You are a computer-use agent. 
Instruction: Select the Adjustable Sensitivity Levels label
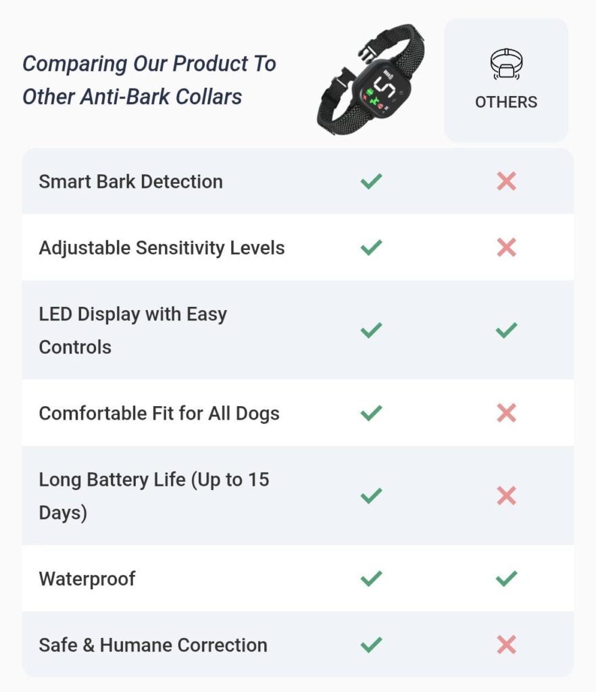162,247
